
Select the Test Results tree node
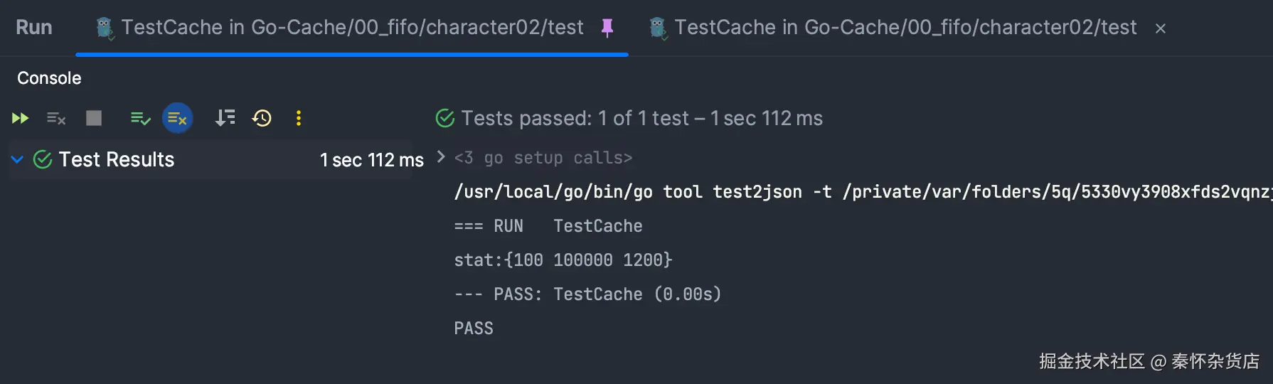(117, 159)
